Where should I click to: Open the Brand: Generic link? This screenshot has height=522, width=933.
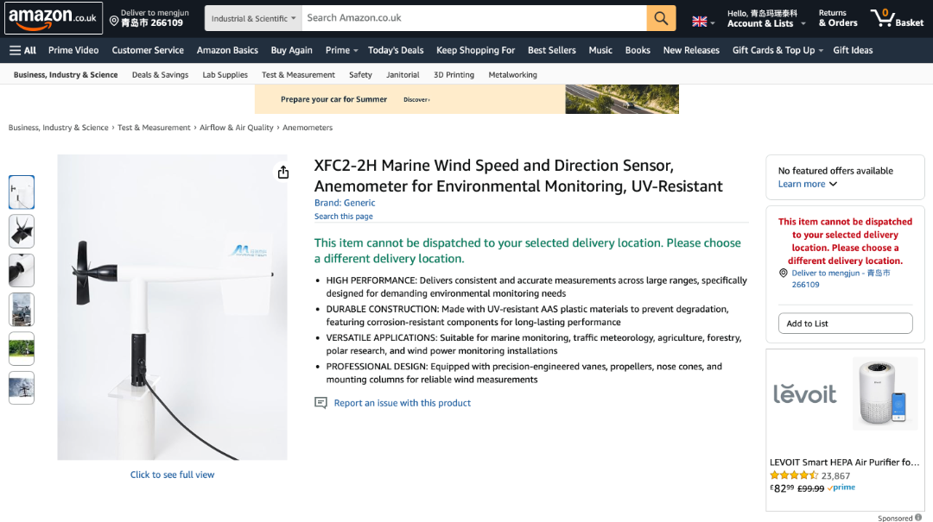point(345,203)
